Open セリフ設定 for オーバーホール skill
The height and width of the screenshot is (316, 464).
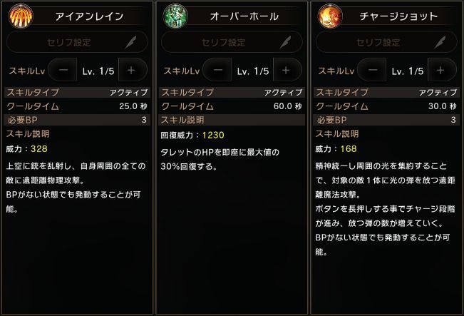point(225,42)
